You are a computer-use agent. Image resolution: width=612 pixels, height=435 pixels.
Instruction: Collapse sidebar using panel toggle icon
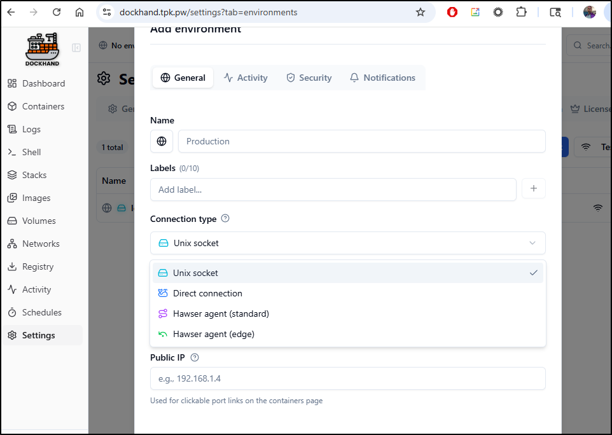(76, 48)
